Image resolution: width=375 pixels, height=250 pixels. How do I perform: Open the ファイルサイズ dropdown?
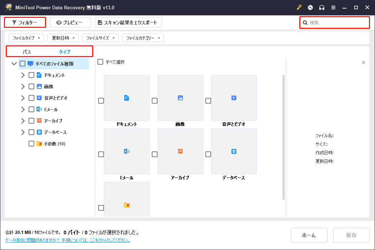point(100,38)
